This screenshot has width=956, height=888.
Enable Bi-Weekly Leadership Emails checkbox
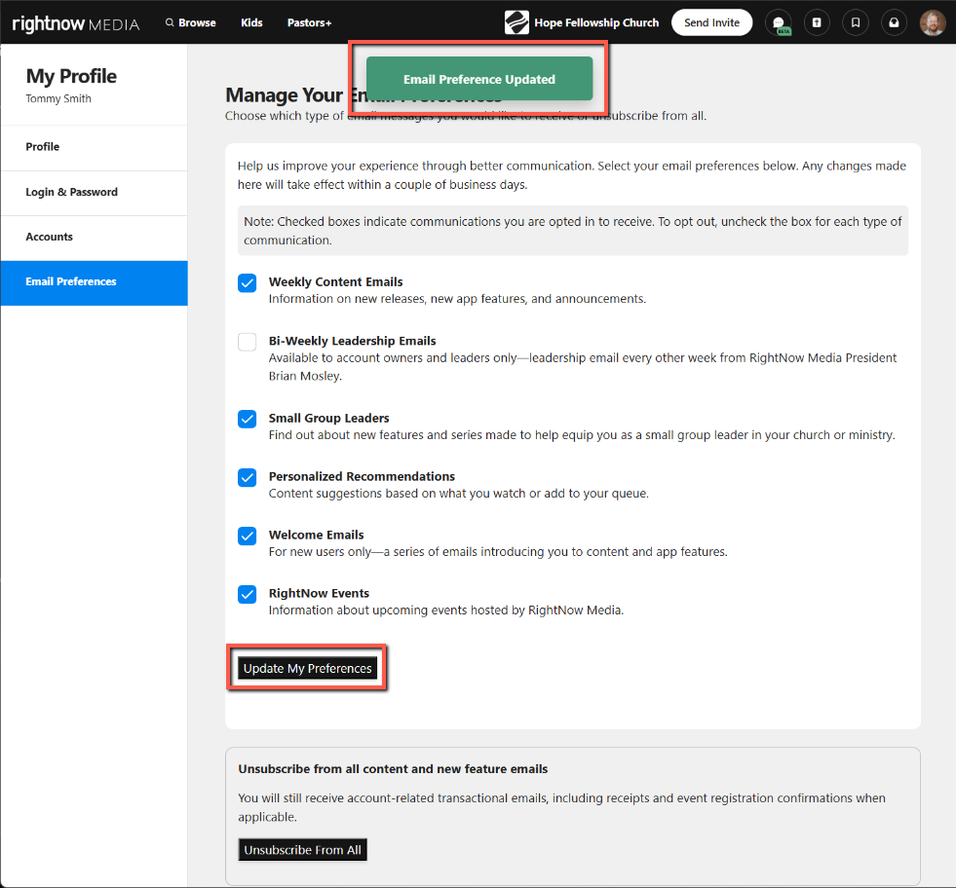pos(248,342)
